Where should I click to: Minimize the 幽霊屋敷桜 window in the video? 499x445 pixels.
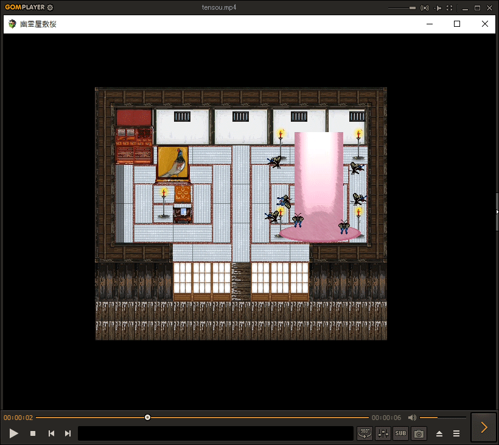point(430,24)
